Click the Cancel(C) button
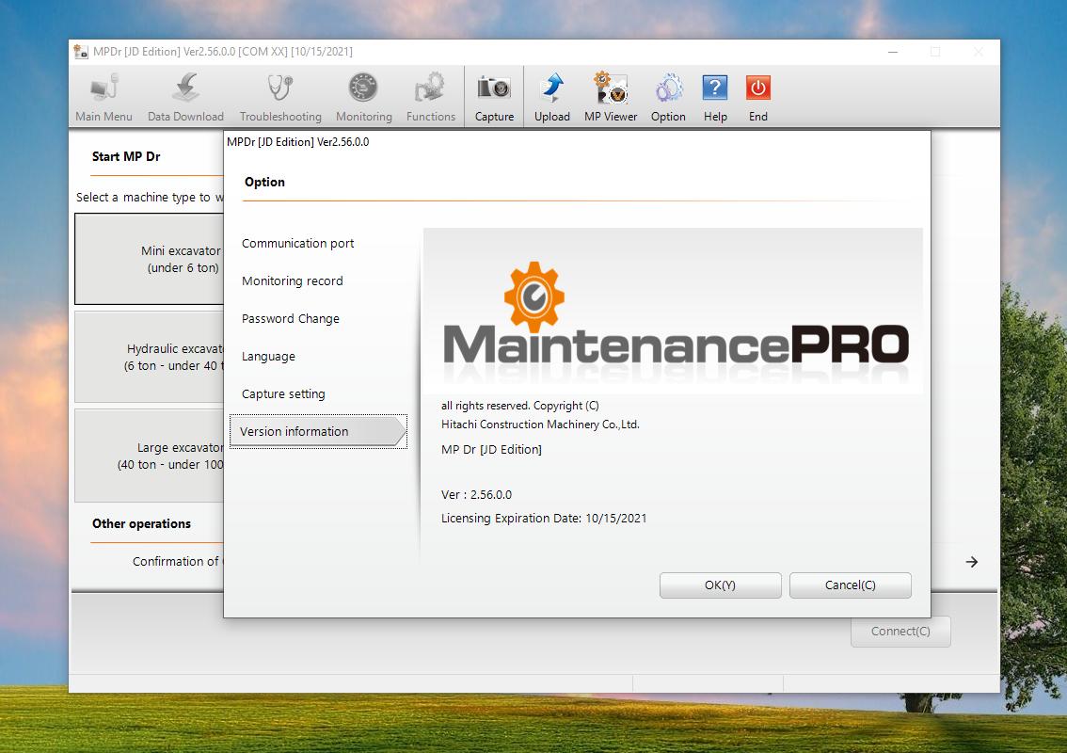Image resolution: width=1067 pixels, height=753 pixels. click(x=850, y=585)
